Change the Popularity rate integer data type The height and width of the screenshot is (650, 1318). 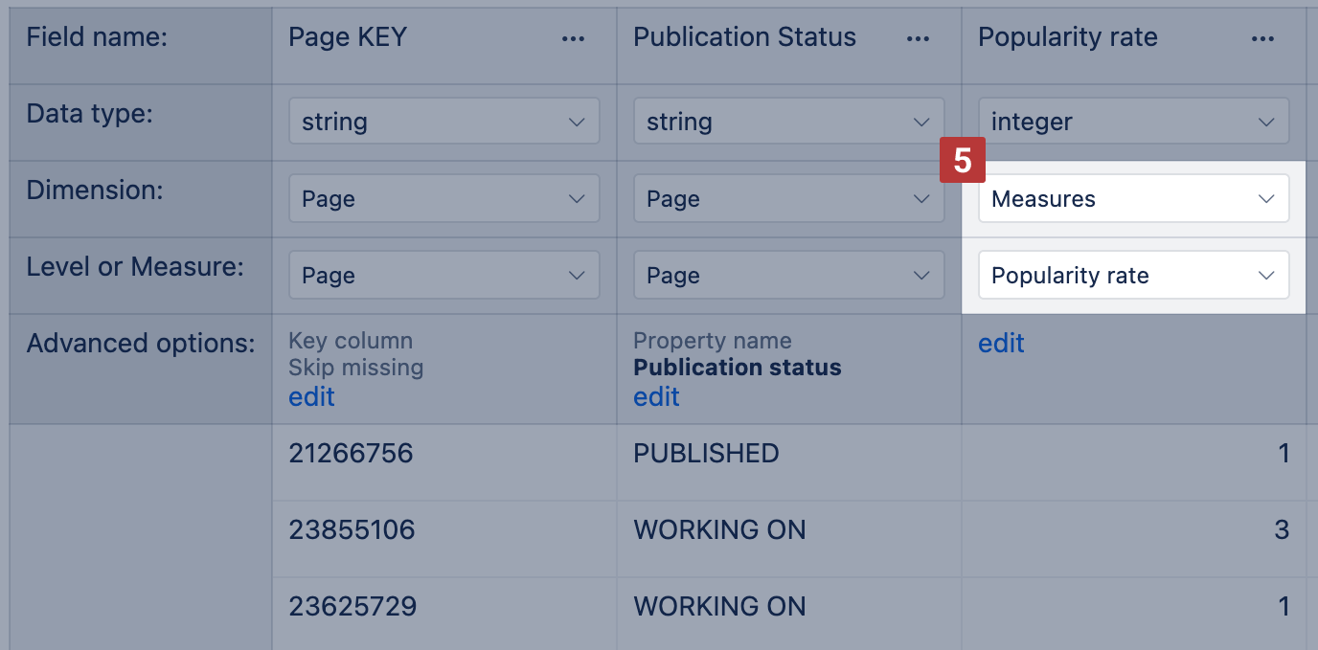[1133, 122]
